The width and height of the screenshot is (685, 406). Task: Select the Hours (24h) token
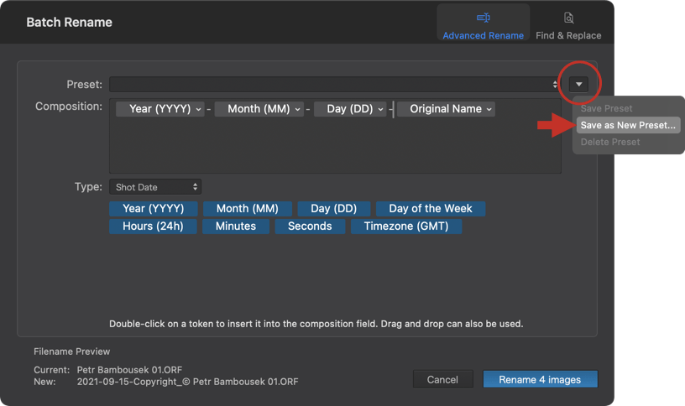(153, 226)
